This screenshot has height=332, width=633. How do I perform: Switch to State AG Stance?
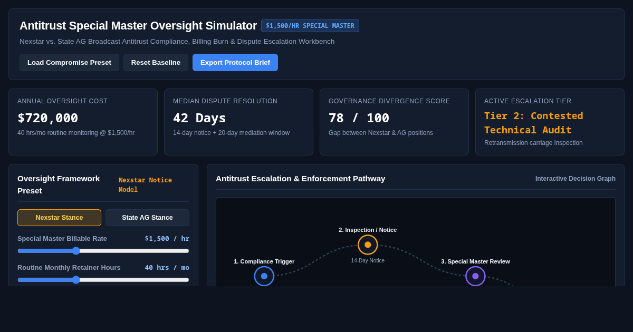pos(147,218)
